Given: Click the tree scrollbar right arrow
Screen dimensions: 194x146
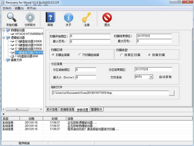Looking at the screenshot, I should point(41,109).
